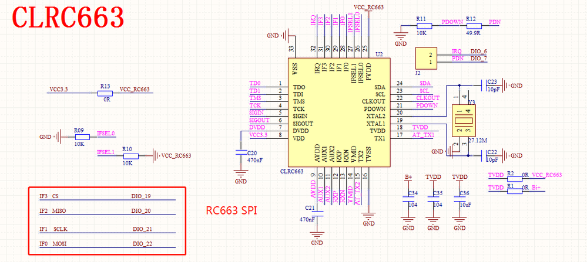Select the Y3 crystal symbol

click(x=463, y=120)
